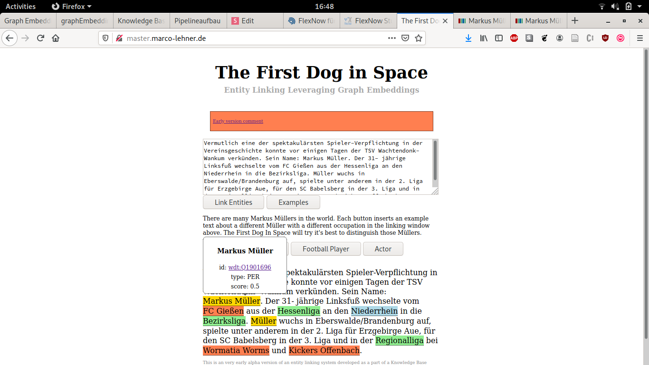Open GNOME Activities overview

point(20,6)
